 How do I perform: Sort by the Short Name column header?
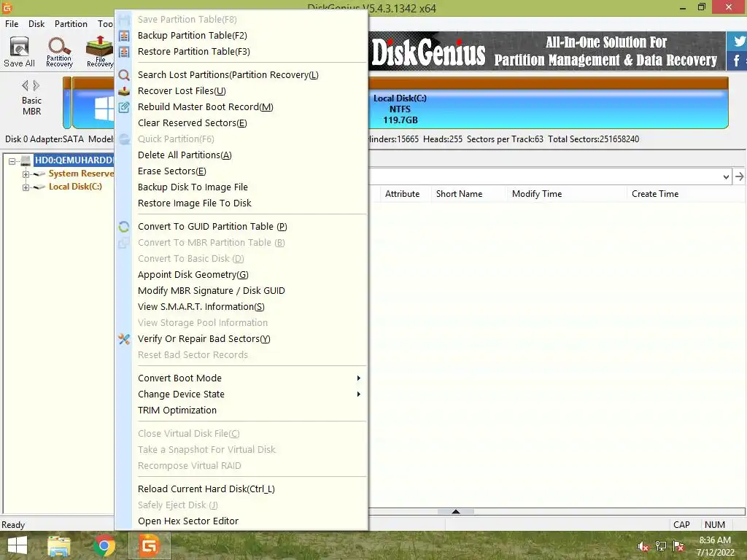coord(460,194)
